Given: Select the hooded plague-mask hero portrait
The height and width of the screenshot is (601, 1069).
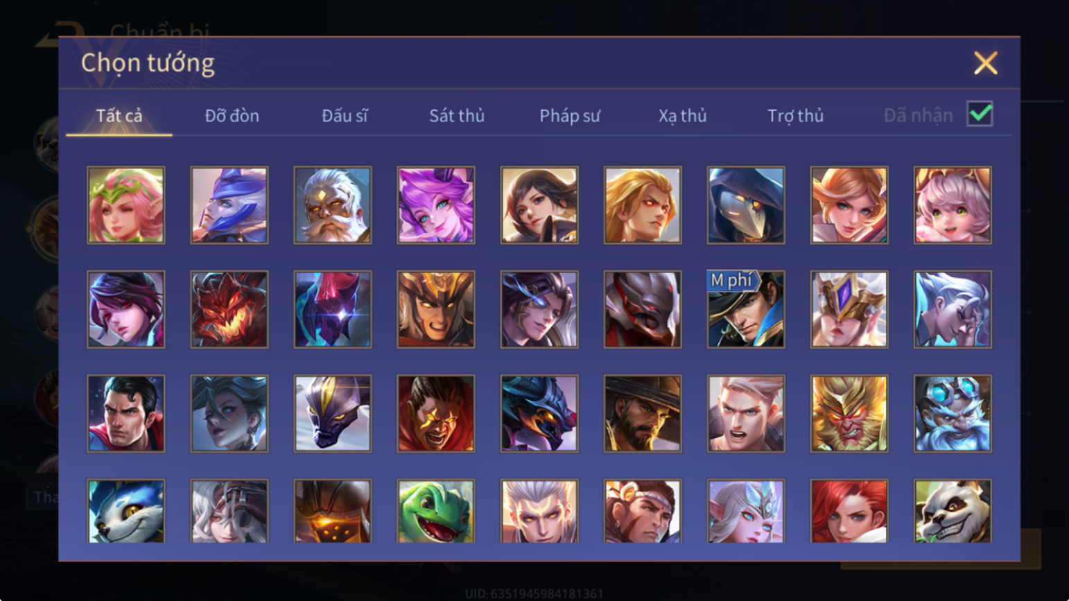Looking at the screenshot, I should [746, 205].
